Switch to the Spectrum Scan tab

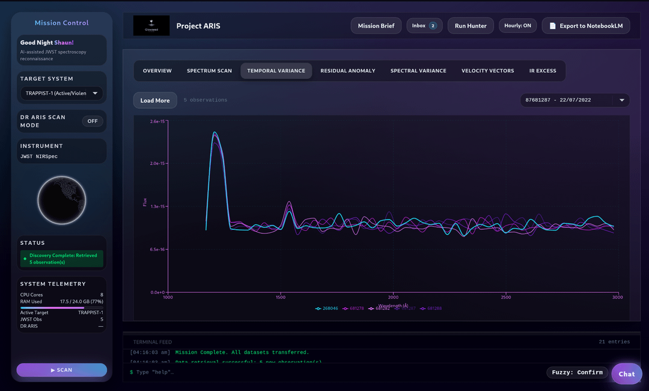pos(209,71)
